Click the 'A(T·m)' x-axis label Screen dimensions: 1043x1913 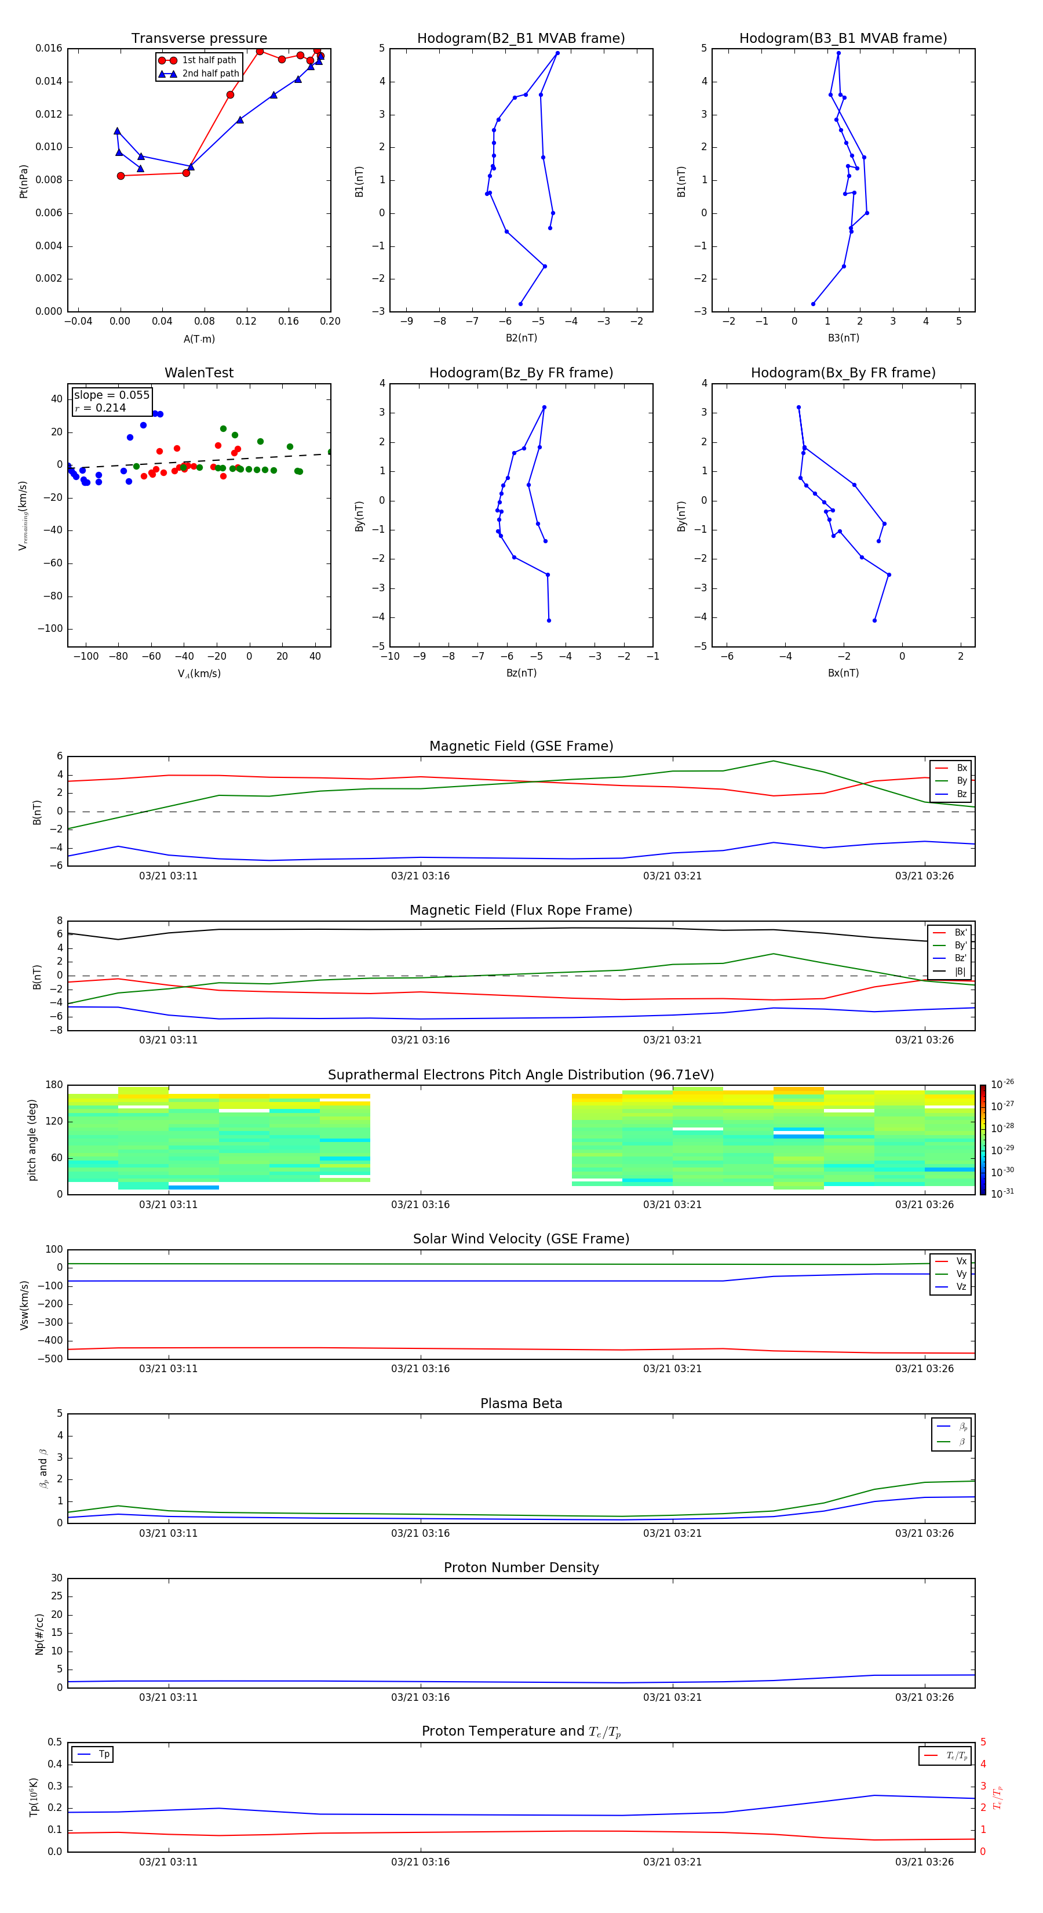coord(199,339)
